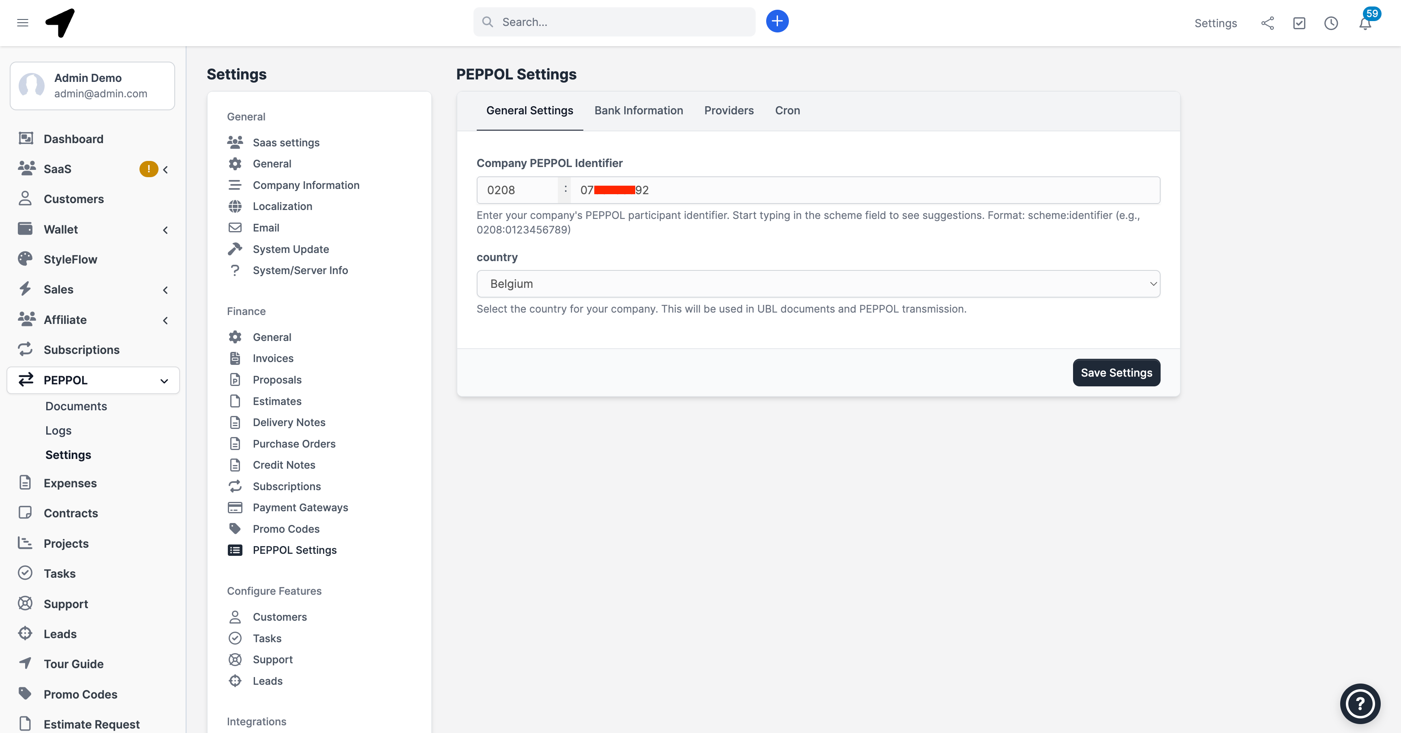Click the blue plus create button
The width and height of the screenshot is (1401, 733).
[777, 21]
